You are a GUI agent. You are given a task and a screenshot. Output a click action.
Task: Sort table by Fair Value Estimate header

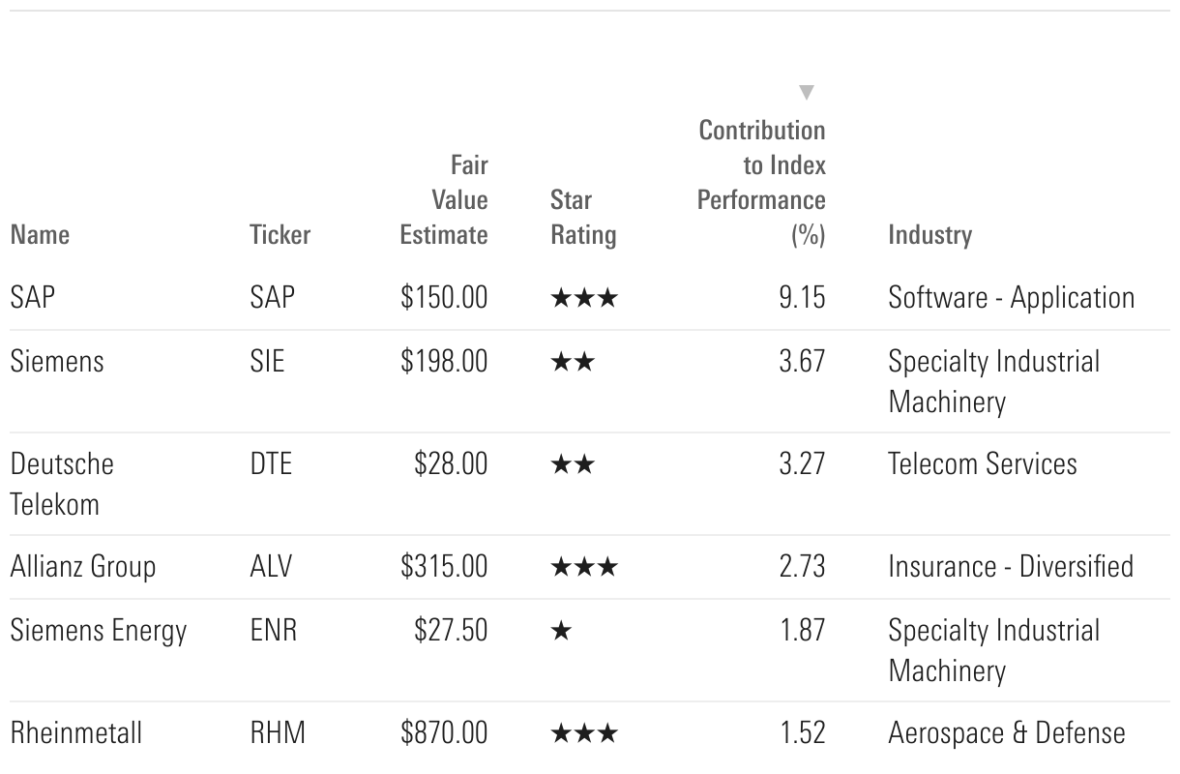click(445, 200)
